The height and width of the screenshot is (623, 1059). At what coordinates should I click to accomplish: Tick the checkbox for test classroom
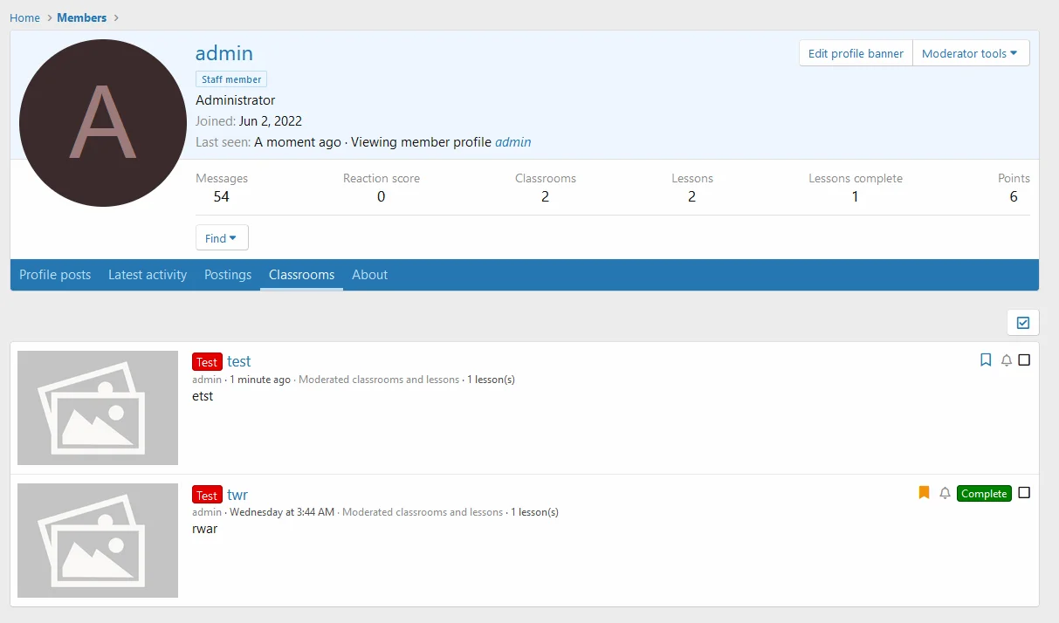(1024, 359)
